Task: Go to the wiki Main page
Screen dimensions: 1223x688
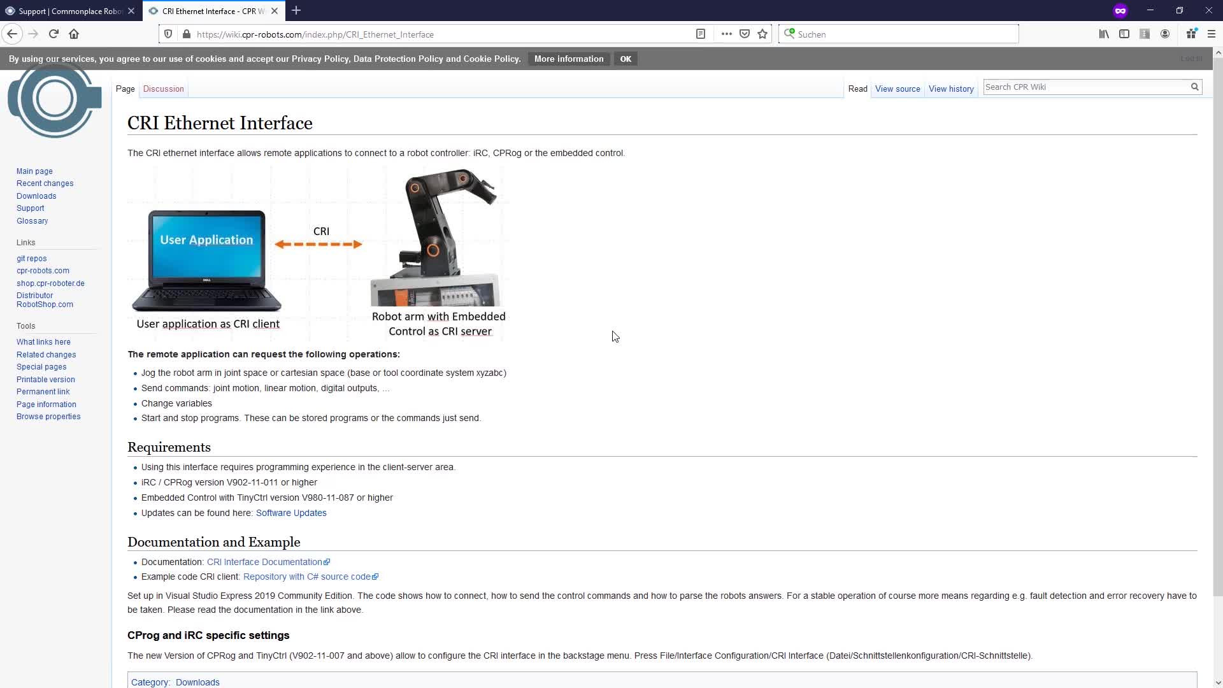Action: [34, 171]
